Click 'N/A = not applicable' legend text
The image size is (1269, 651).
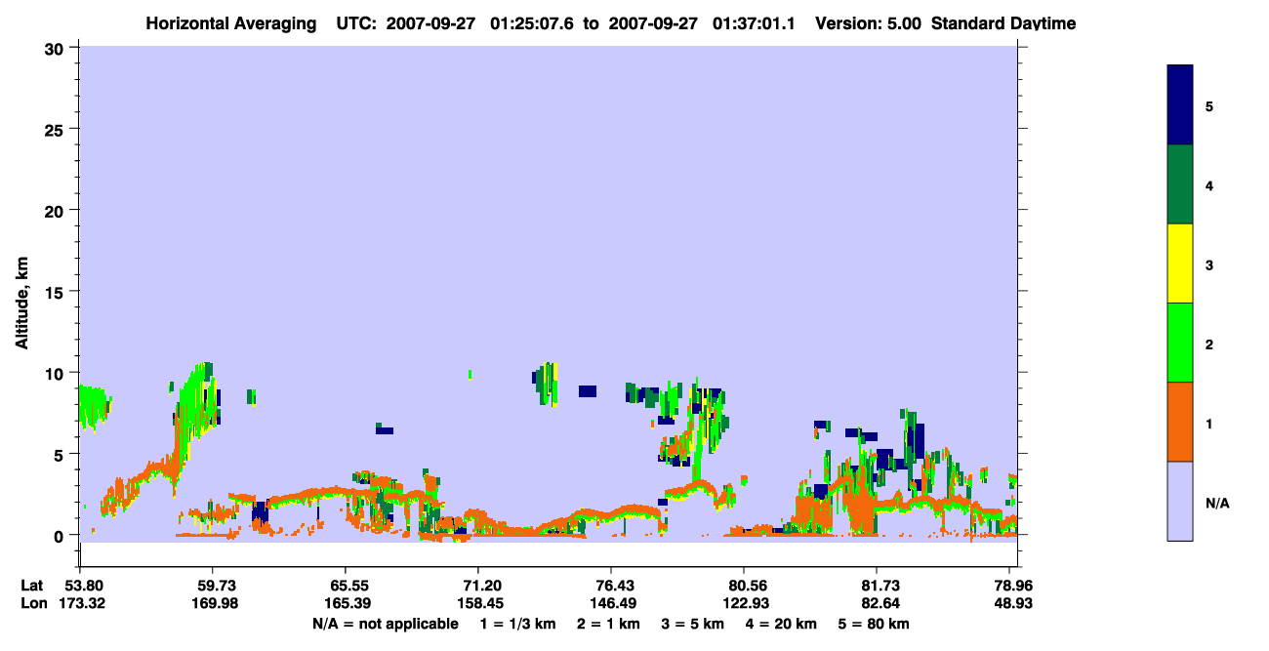tap(385, 624)
